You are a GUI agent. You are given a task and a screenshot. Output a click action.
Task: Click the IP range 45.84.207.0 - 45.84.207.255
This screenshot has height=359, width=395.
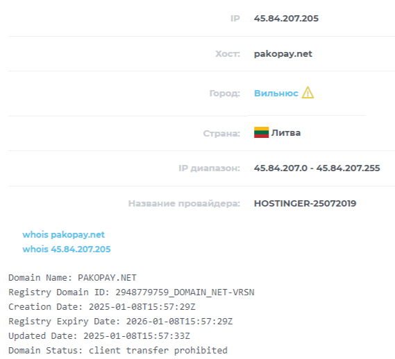click(317, 168)
